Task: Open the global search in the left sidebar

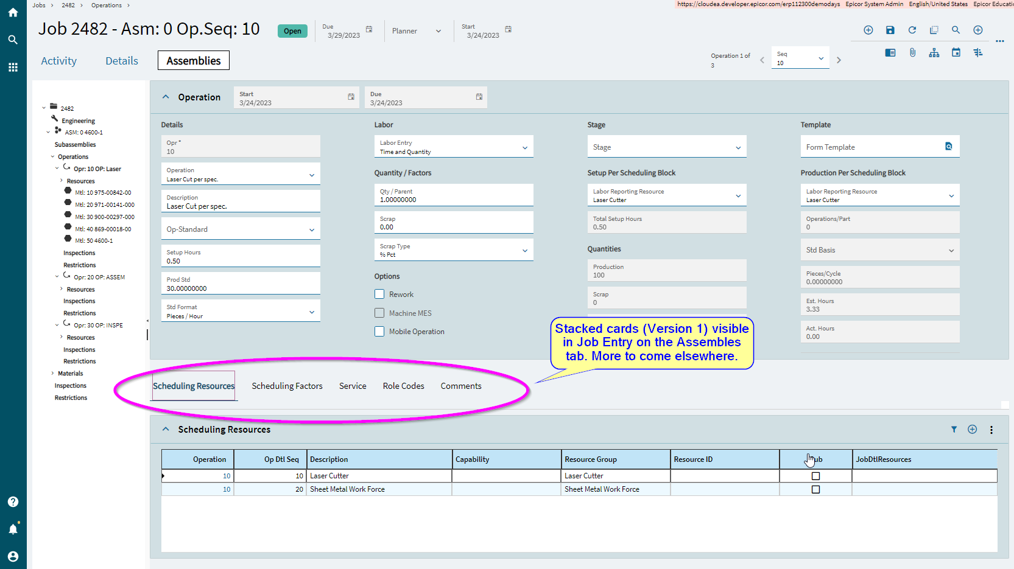Action: [x=13, y=40]
